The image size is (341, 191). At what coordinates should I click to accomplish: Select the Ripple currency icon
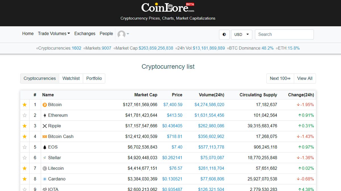(44, 126)
